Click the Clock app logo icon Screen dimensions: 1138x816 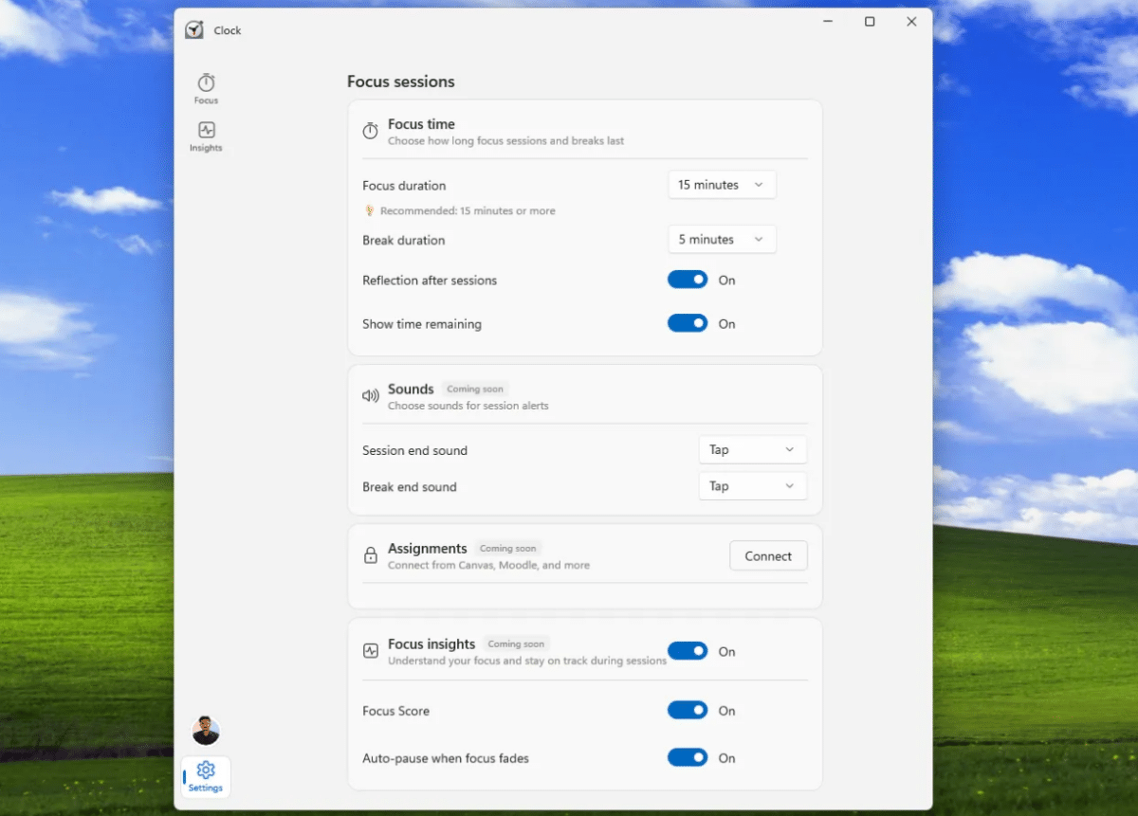(194, 30)
